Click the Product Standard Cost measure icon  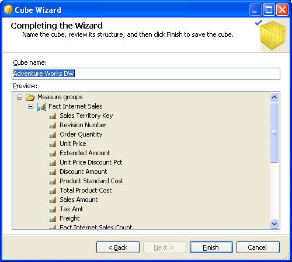53,181
